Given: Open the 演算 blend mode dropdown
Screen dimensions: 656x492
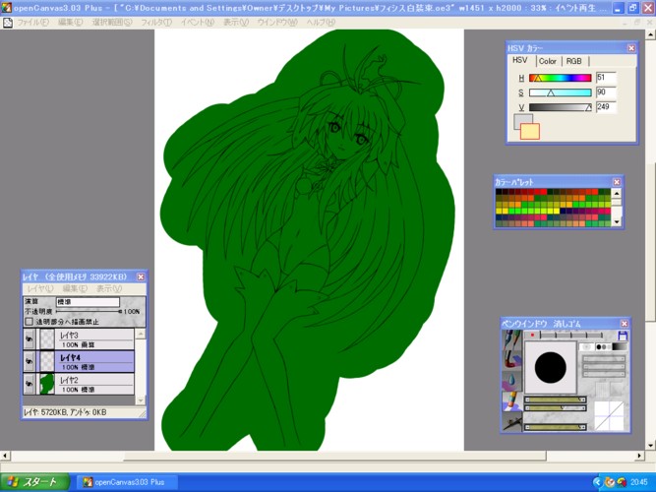Looking at the screenshot, I should coord(88,302).
